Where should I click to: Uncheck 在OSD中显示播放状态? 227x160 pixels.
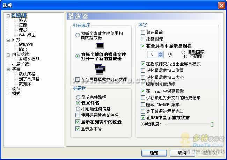point(143,118)
